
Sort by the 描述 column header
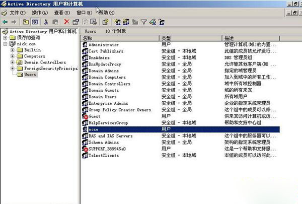coord(251,38)
